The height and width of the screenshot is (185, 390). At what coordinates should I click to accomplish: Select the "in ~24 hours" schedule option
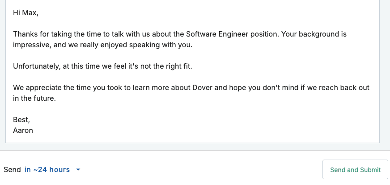coord(47,169)
